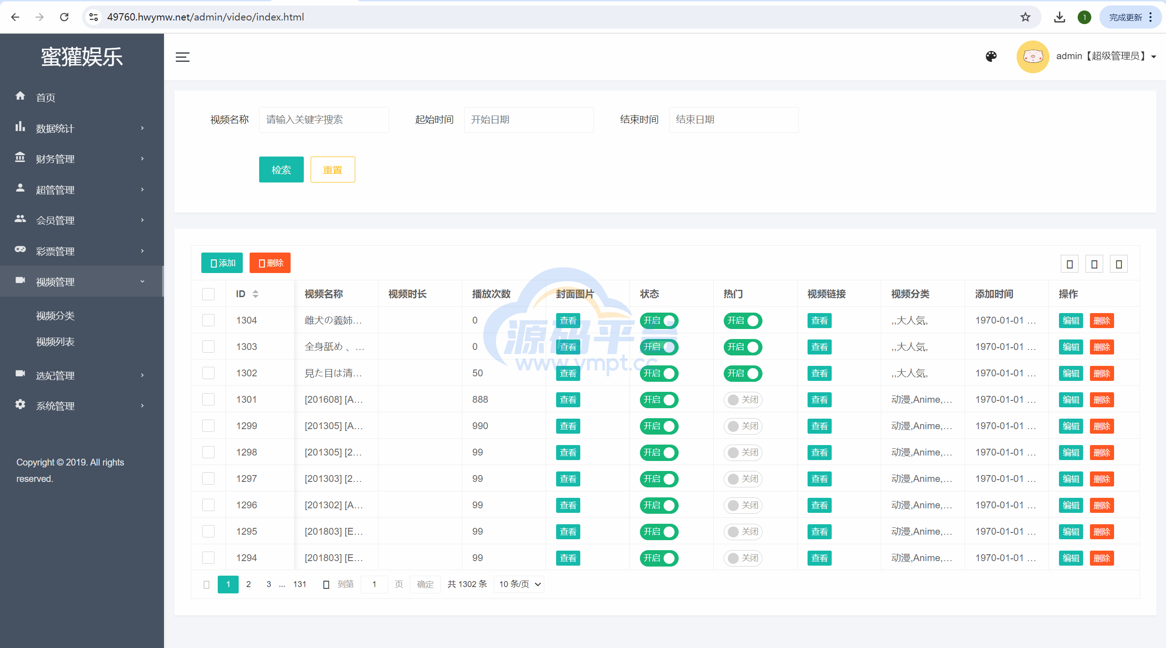Expand the 选妃管理 sidebar menu
This screenshot has height=648, width=1166.
82,375
